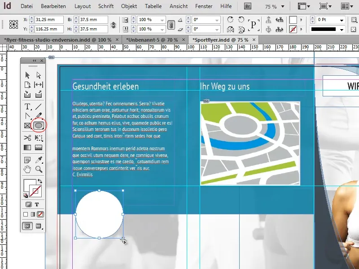The height and width of the screenshot is (269, 359).
Task: Rotate 90° clockwise
Action: (x=230, y=20)
